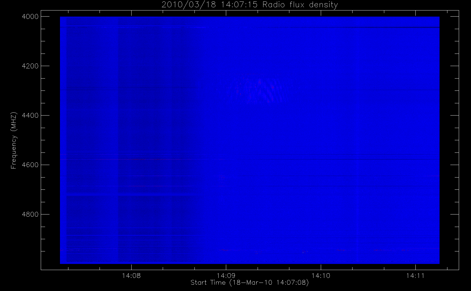Click the 4800 frequency tick label
Screen dimensions: 471x291
pyautogui.click(x=30, y=214)
